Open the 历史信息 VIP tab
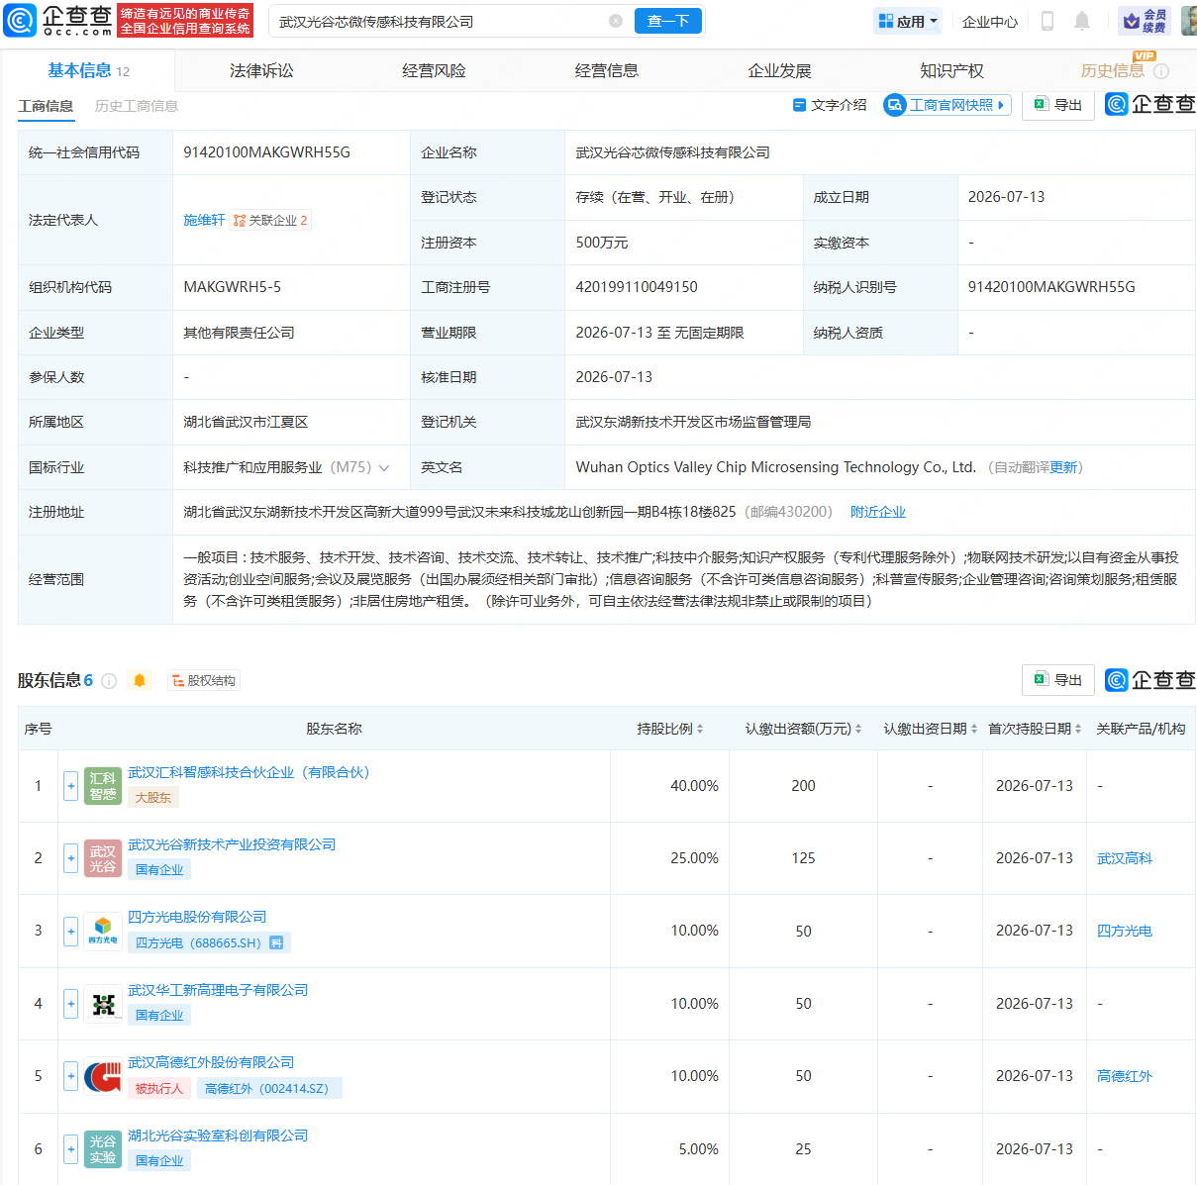 point(1113,71)
